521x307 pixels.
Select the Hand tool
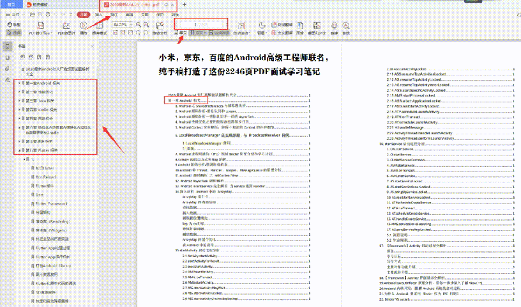coord(14,25)
